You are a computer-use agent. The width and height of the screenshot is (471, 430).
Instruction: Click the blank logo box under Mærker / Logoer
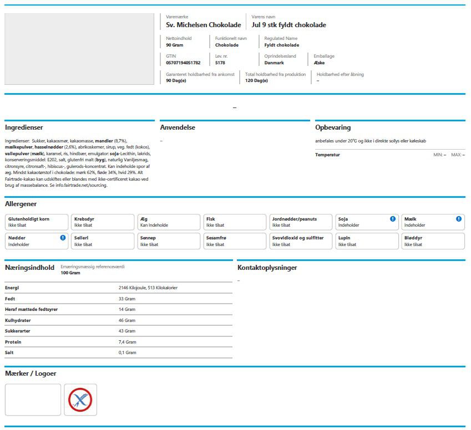click(33, 400)
